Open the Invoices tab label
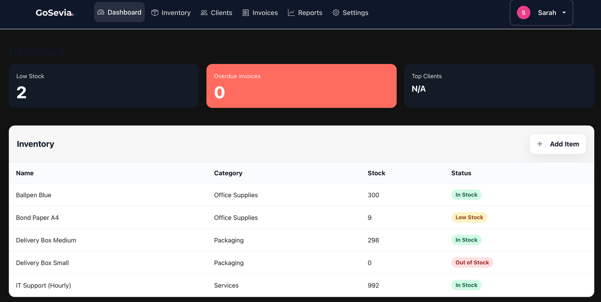Viewport: 601px width, 302px height. [265, 13]
